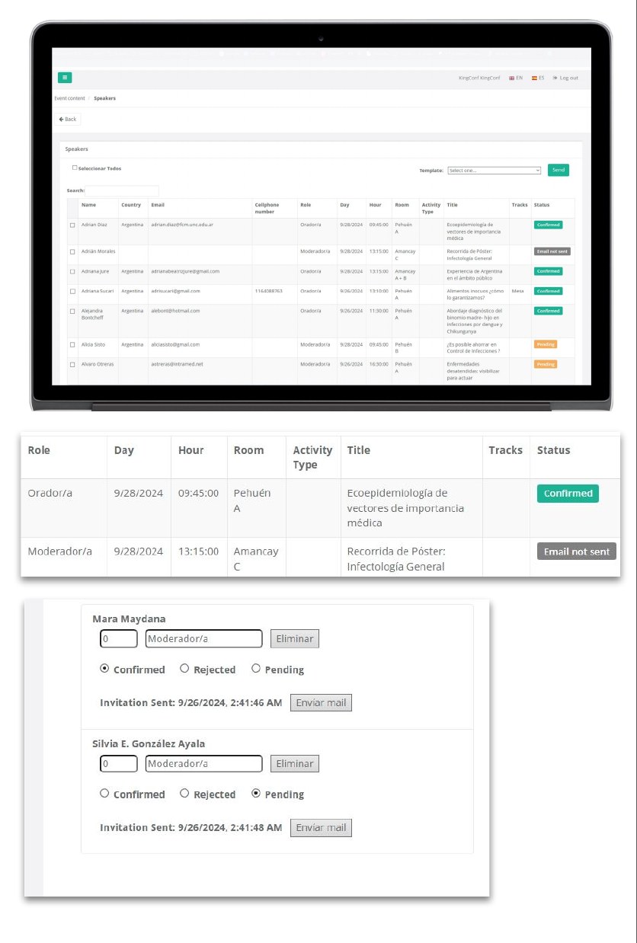The height and width of the screenshot is (943, 637).
Task: Enable the Seleccionar Todos checkbox
Action: tap(75, 168)
